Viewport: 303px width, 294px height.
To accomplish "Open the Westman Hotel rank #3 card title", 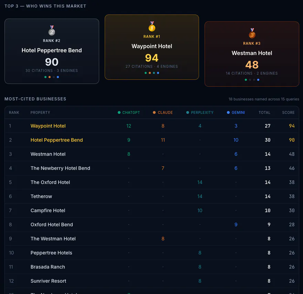I will pyautogui.click(x=252, y=53).
